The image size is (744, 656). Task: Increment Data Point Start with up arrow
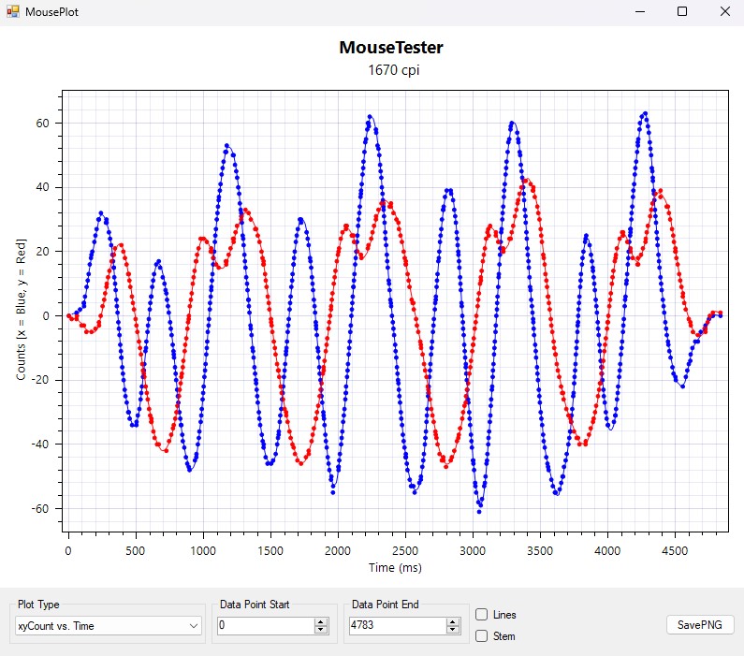pyautogui.click(x=321, y=621)
